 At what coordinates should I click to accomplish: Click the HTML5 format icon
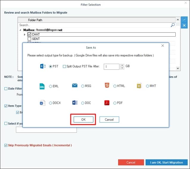(x=107, y=85)
